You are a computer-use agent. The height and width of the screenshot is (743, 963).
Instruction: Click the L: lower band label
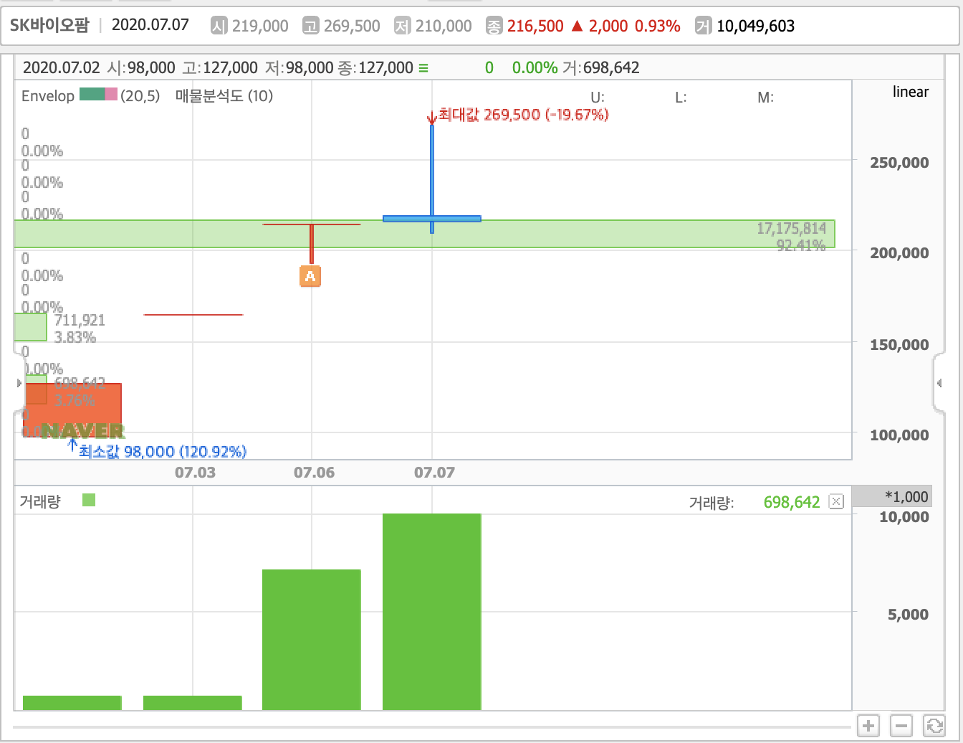coord(681,97)
